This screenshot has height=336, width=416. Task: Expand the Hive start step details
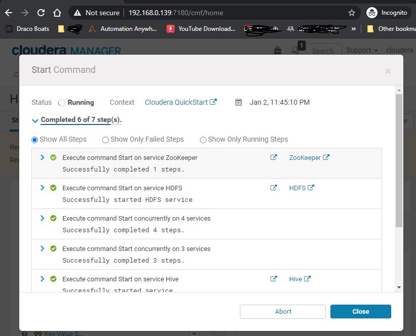tap(42, 279)
